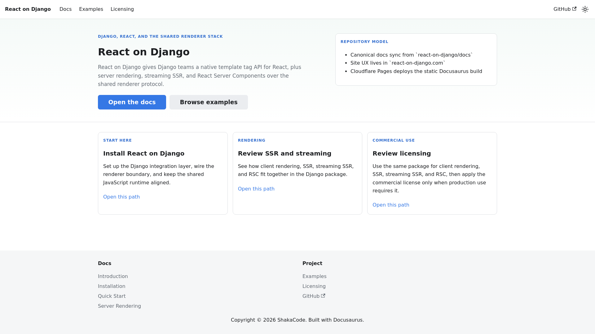Image resolution: width=595 pixels, height=334 pixels.
Task: Go to the React on Django home title
Action: coord(28,9)
